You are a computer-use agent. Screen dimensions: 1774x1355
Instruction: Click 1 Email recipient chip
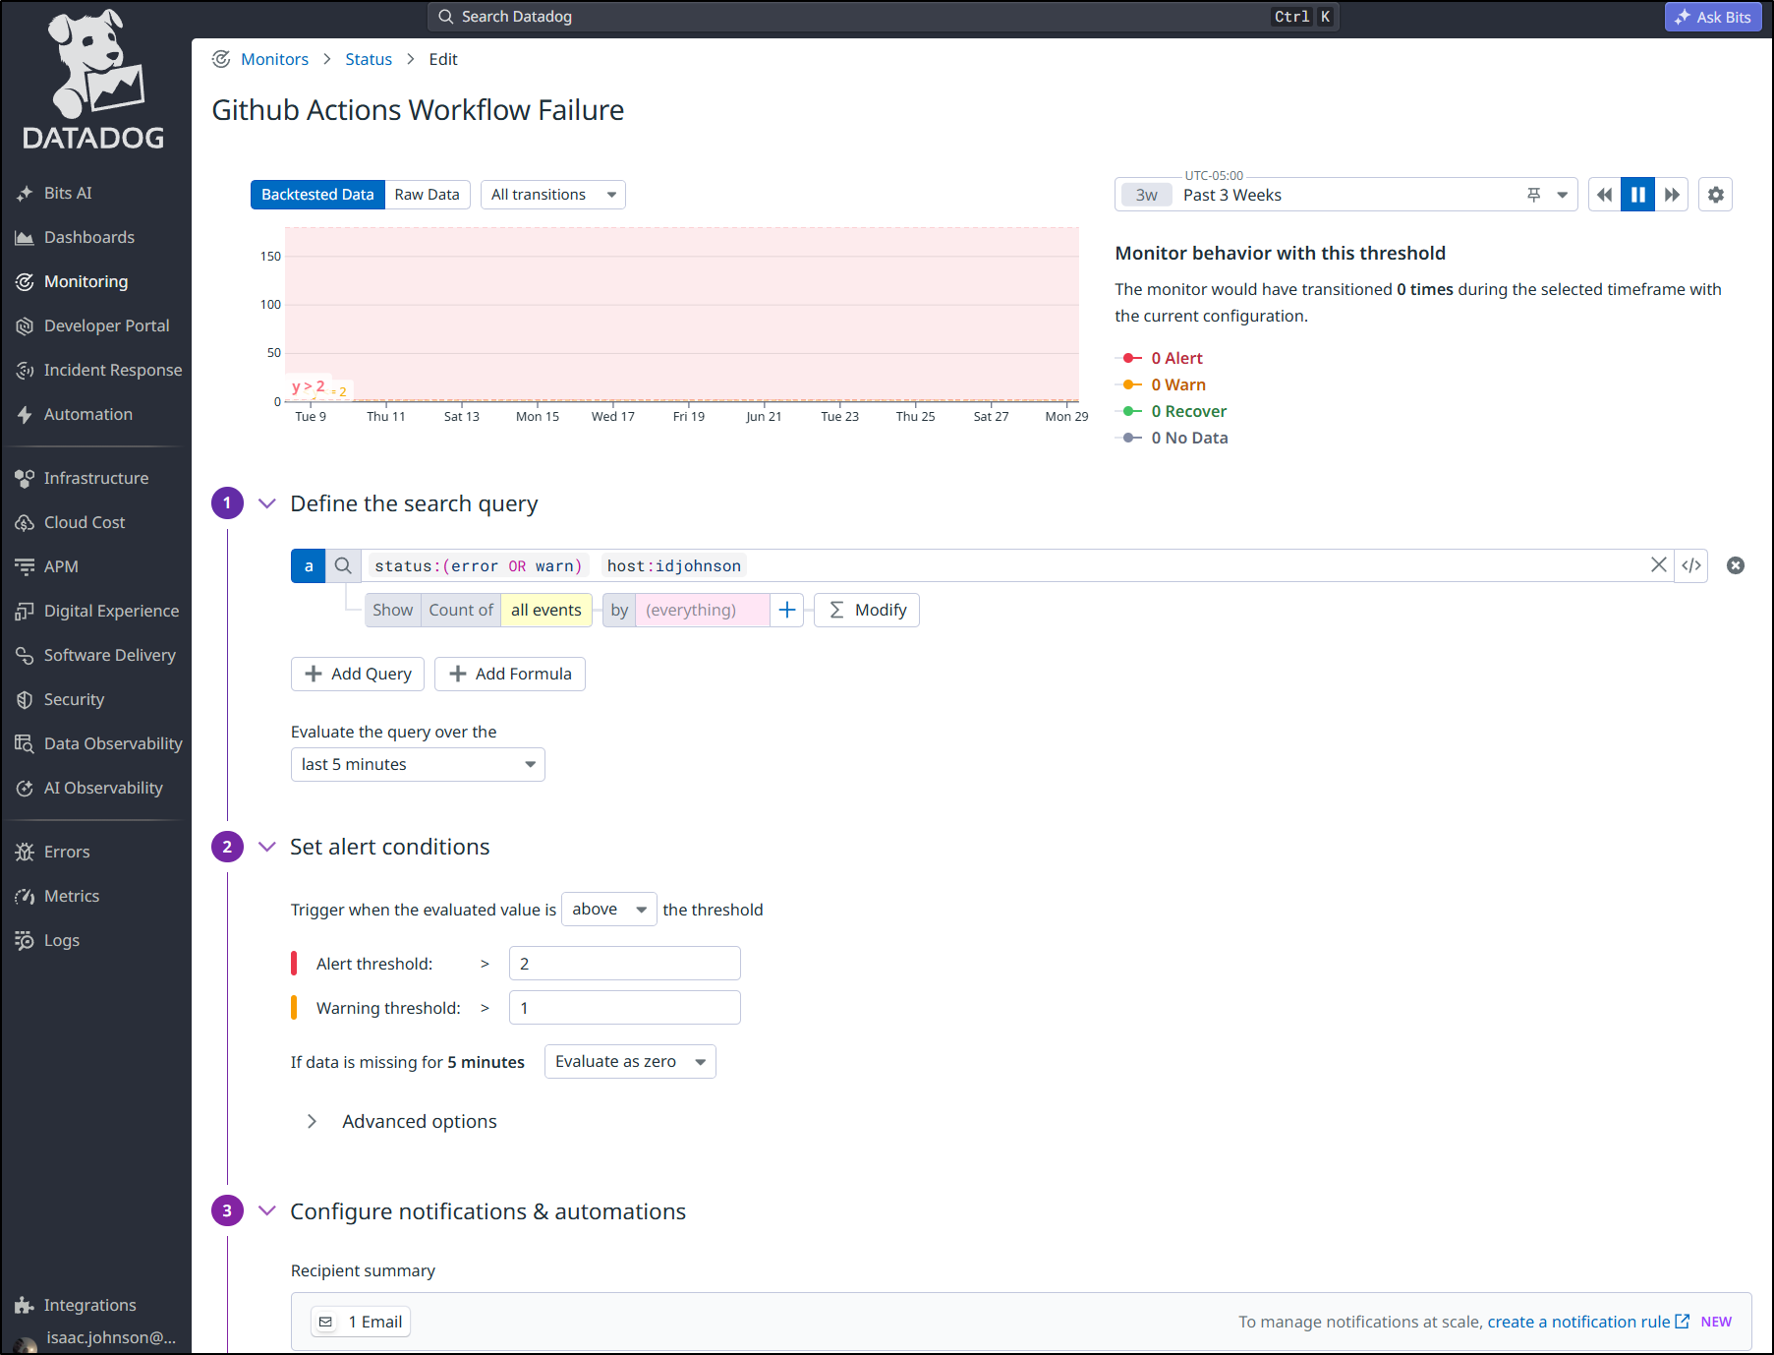pos(361,1322)
